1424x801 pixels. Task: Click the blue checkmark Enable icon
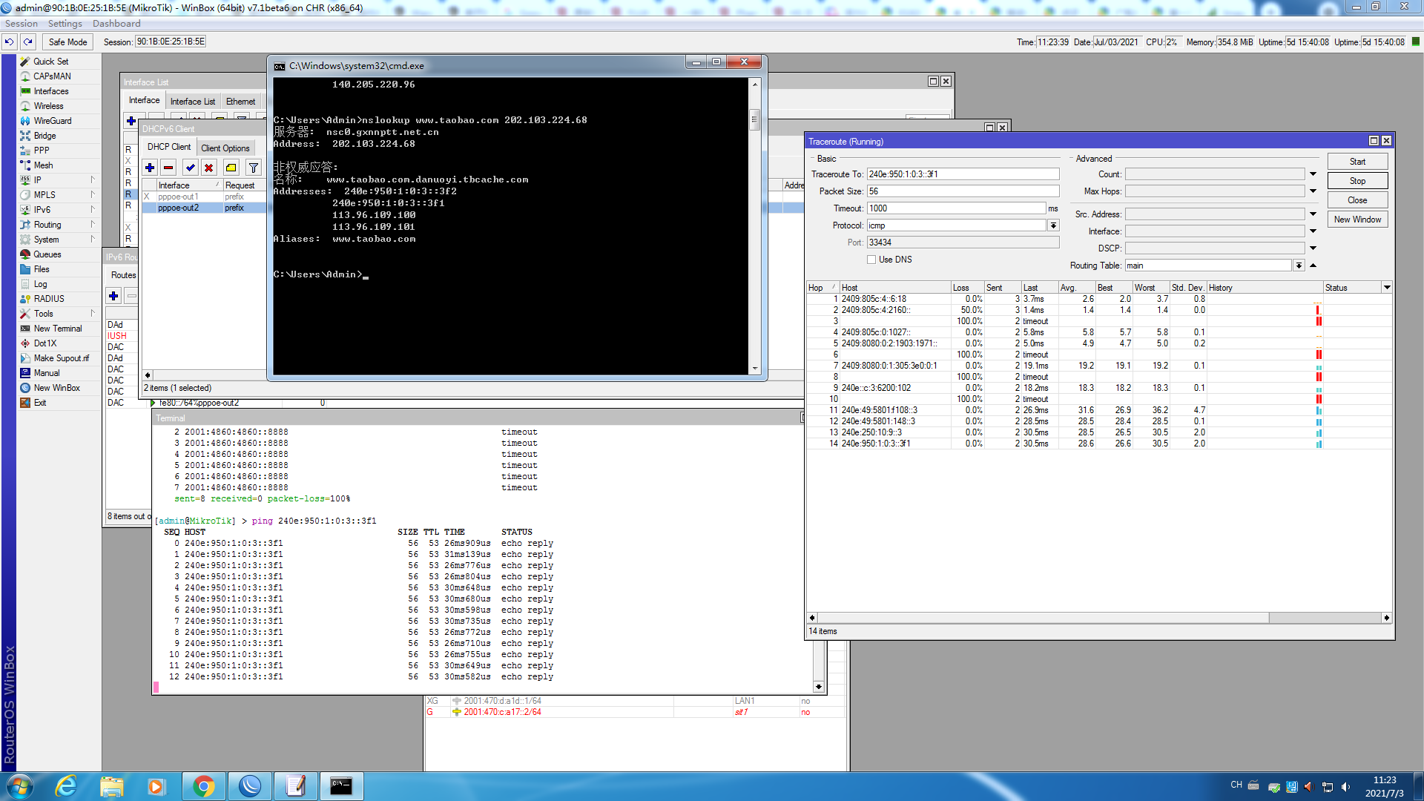click(191, 168)
